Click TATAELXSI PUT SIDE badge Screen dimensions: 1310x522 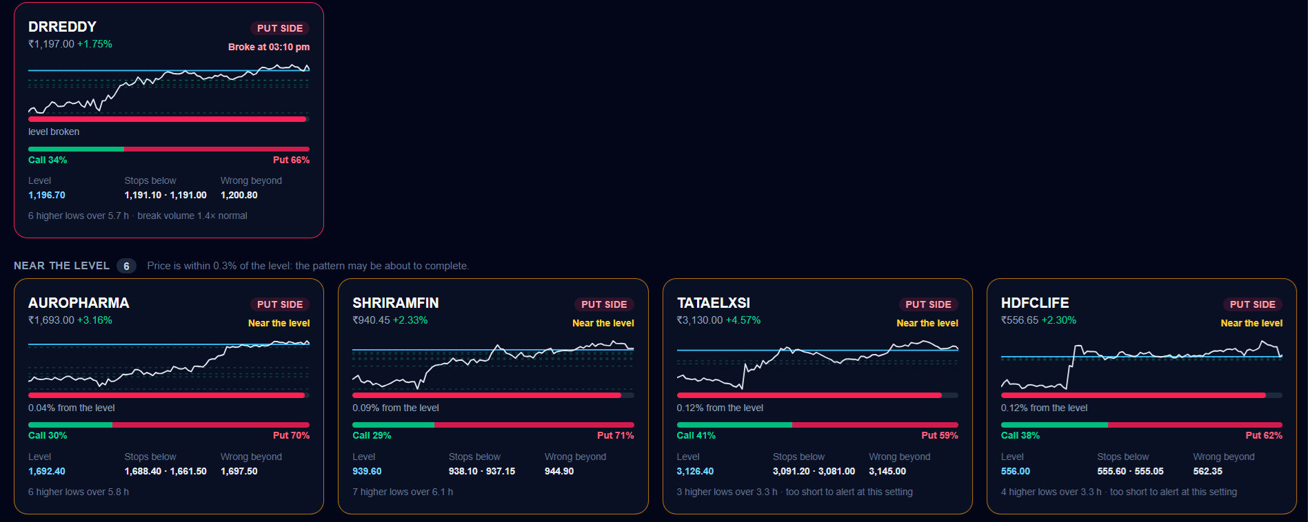tap(928, 304)
